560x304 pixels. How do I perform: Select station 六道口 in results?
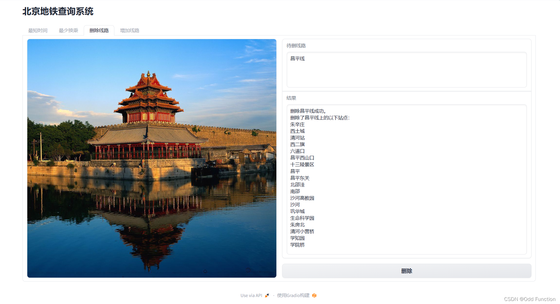[x=297, y=151]
